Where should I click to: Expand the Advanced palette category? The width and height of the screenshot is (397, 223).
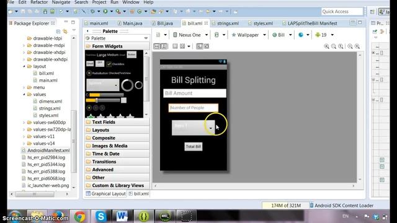(117, 170)
